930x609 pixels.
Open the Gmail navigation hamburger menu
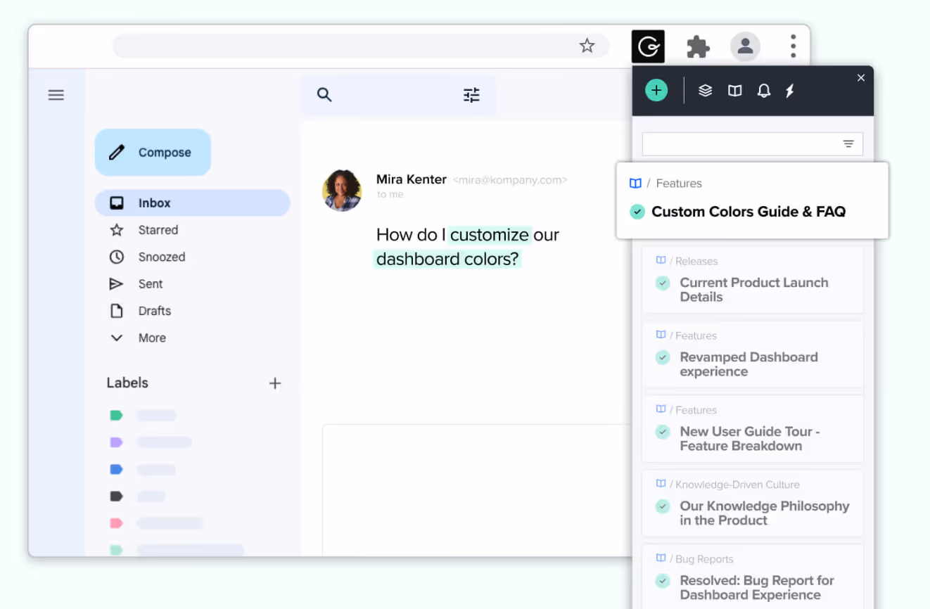[x=56, y=94]
